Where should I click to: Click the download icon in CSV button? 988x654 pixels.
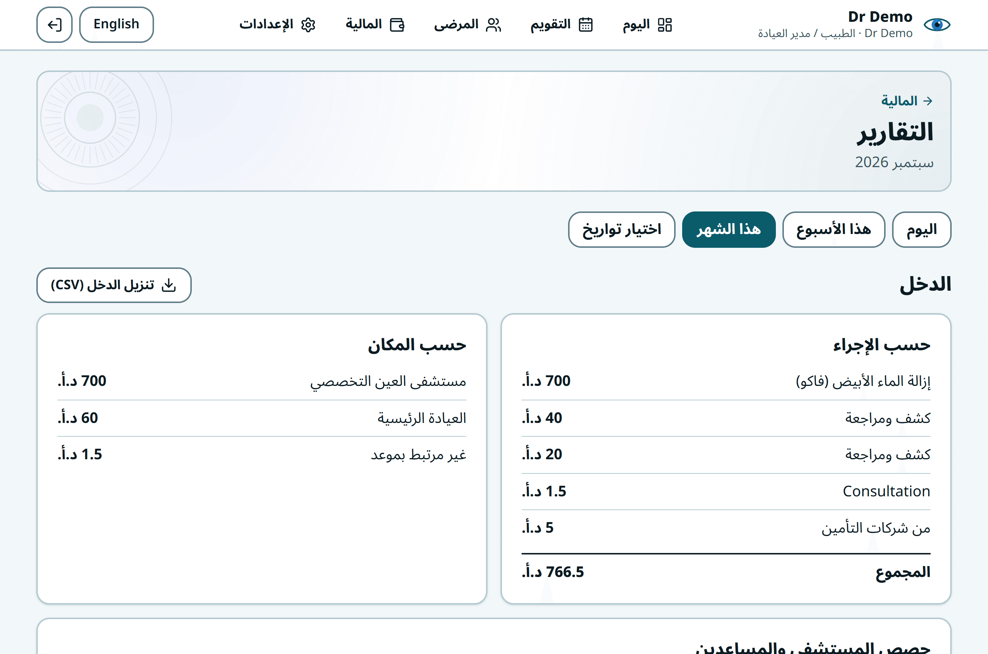coord(169,285)
